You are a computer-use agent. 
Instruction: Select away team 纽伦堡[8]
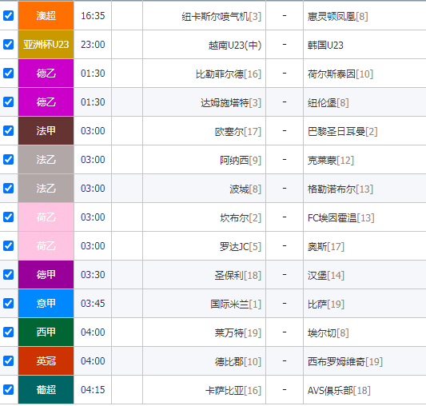click(x=328, y=103)
